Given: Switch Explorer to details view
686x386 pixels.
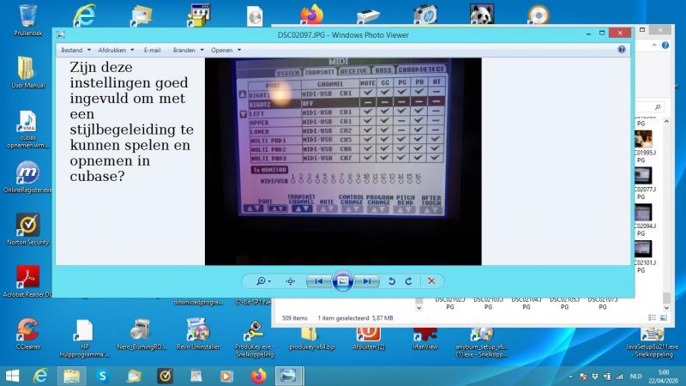Looking at the screenshot, I should click(652, 317).
